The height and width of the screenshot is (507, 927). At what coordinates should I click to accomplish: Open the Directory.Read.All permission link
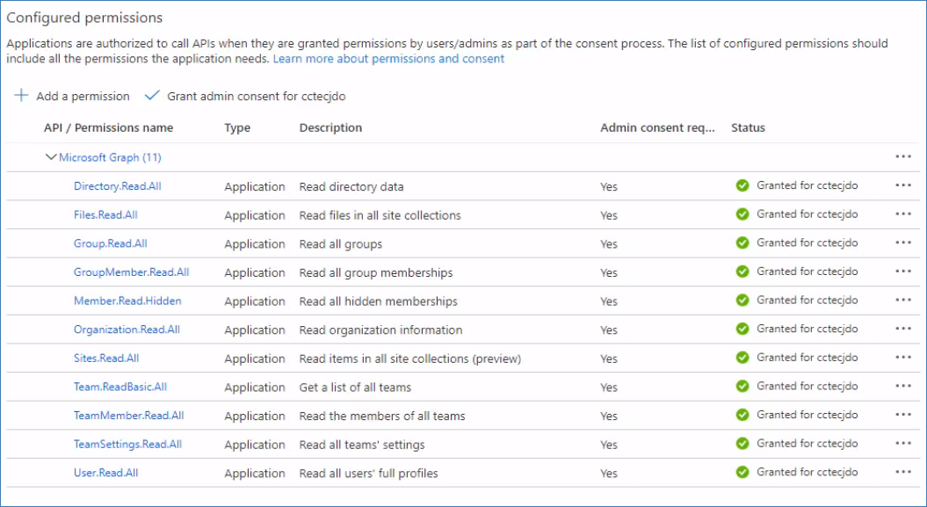(x=118, y=186)
